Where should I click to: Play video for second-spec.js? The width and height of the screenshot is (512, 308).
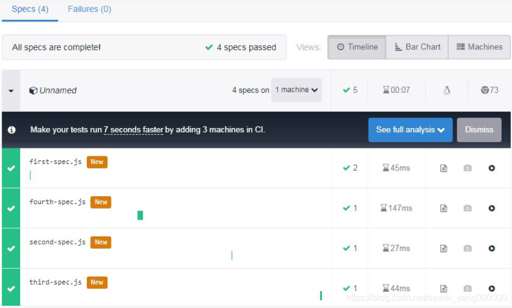(x=492, y=248)
